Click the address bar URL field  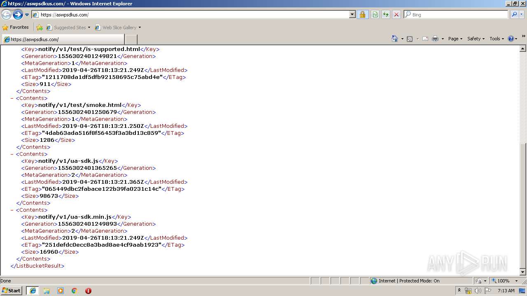point(190,14)
